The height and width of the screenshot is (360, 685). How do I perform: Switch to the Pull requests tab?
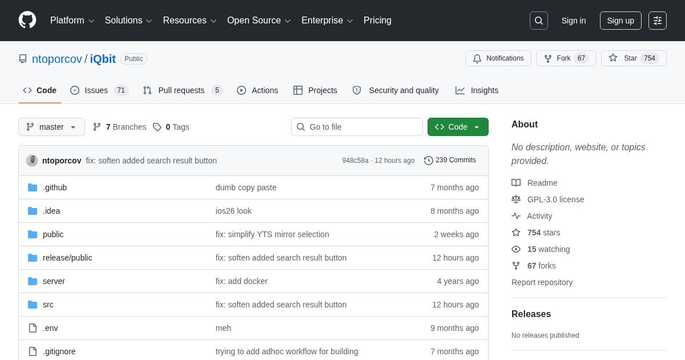click(x=182, y=90)
